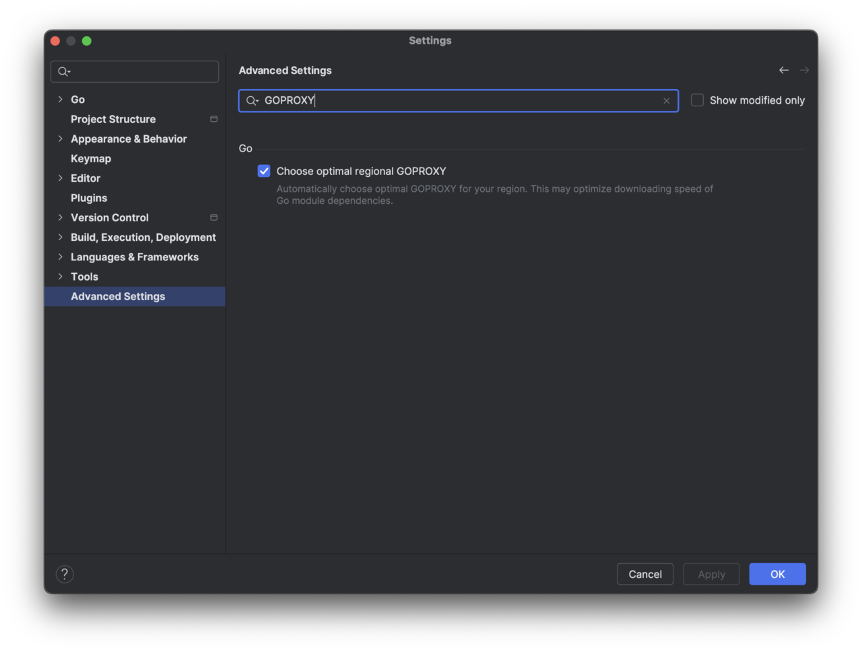Screen dimensions: 862x652
Task: Expand Appearance & Behavior section
Action: point(61,139)
